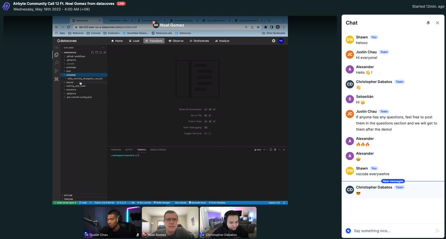Image resolution: width=446 pixels, height=239 pixels.
Task: Jump to New messages in chat
Action: (393, 181)
